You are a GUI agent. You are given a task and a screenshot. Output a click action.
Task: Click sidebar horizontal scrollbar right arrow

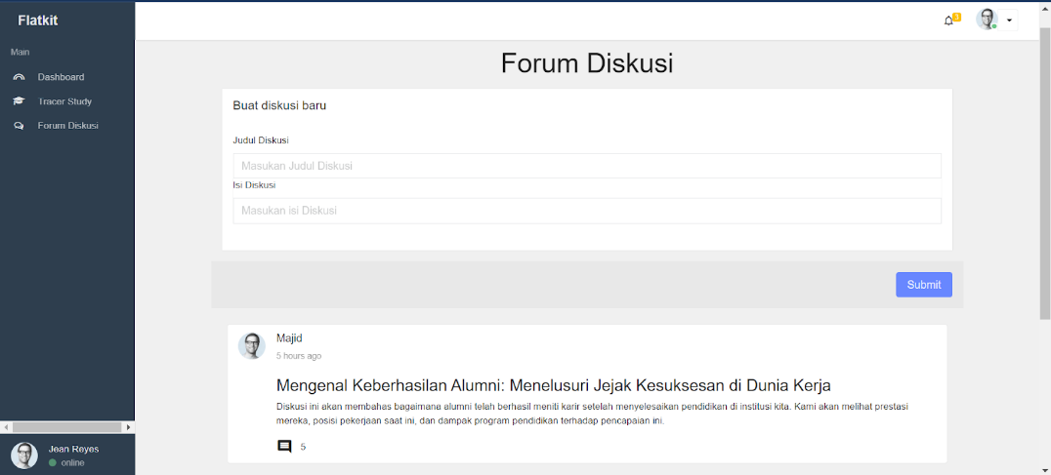click(x=128, y=427)
